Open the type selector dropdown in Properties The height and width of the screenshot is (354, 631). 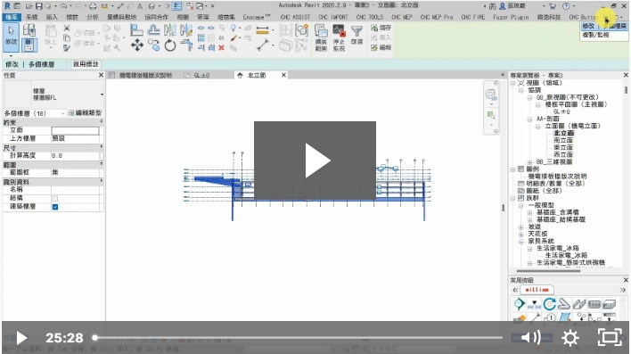102,95
